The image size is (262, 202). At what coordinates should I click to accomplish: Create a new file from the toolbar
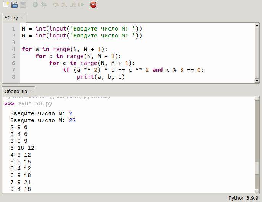click(x=6, y=5)
